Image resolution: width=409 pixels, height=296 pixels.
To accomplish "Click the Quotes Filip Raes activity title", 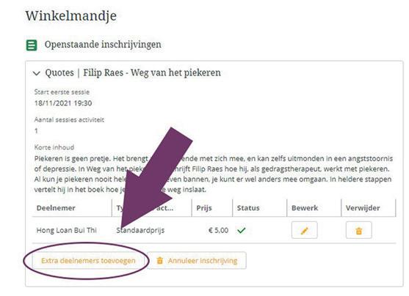I will [x=133, y=73].
